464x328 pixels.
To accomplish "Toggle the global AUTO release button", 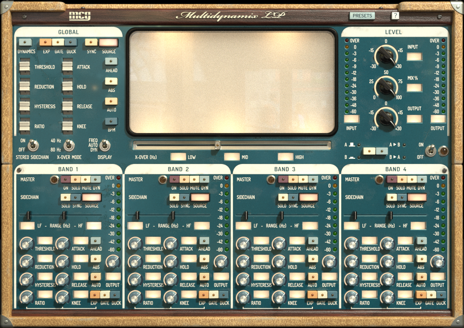I will pyautogui.click(x=111, y=101).
